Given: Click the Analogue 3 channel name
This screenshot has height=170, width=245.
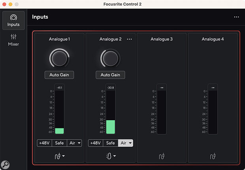Looking at the screenshot, I should (x=162, y=39).
